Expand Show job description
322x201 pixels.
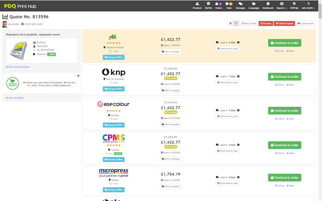(x=18, y=67)
